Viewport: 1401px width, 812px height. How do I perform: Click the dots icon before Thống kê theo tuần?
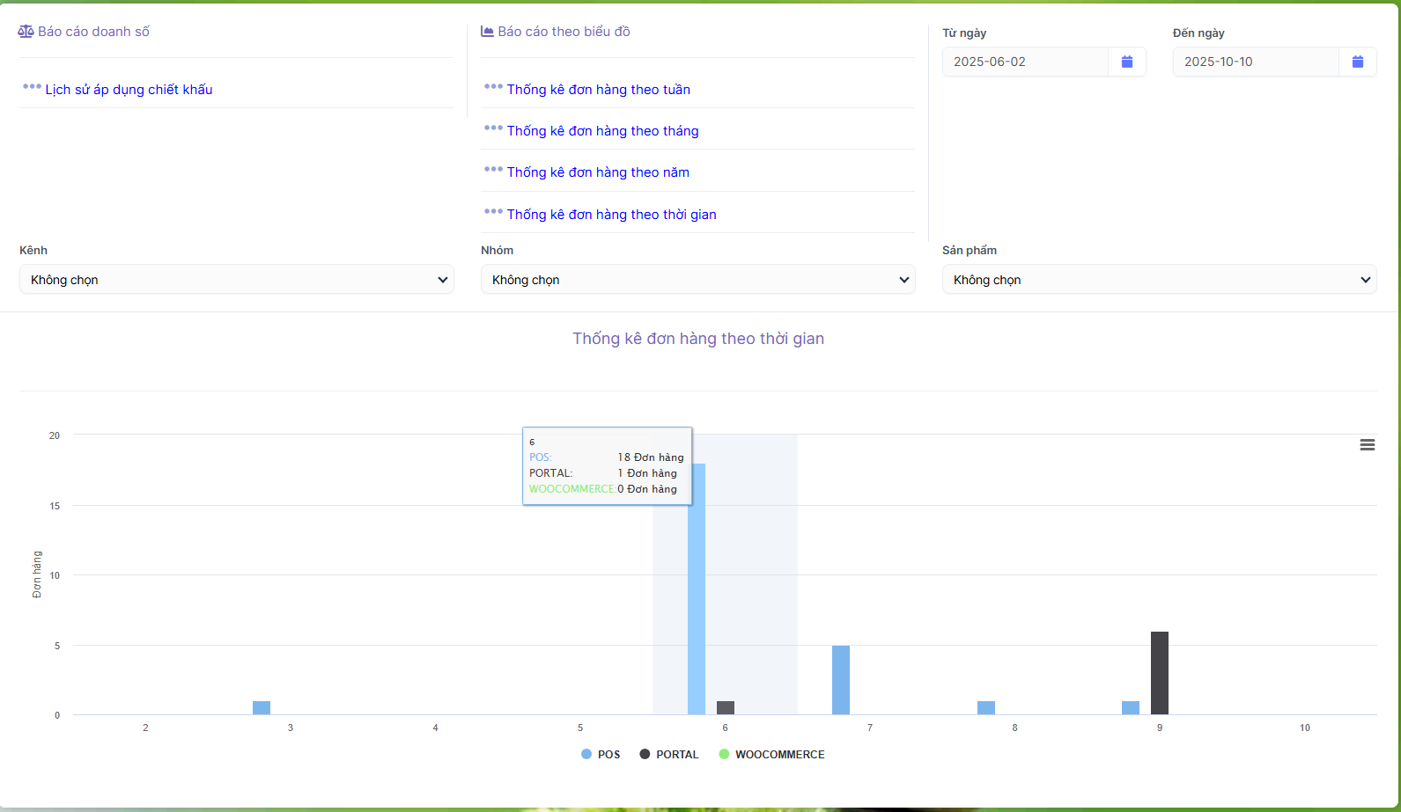tap(493, 87)
